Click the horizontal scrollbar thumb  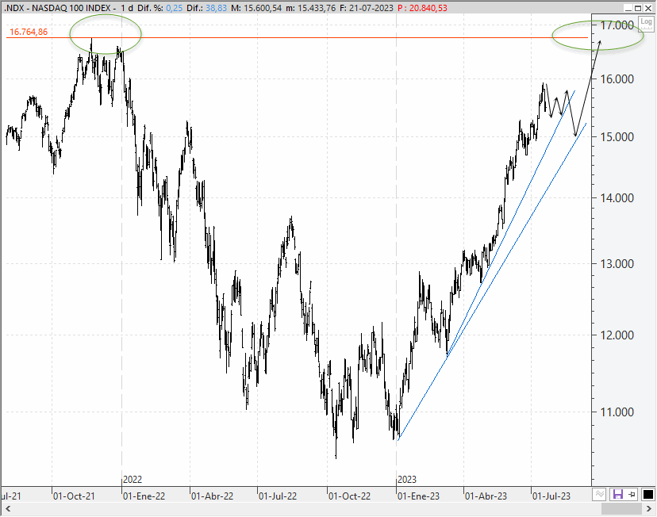[621, 508]
